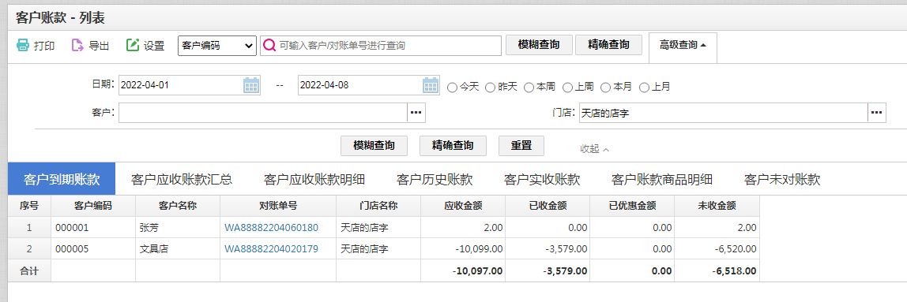Switch to the 客户账款商品明细 tab
The width and height of the screenshot is (907, 302).
[662, 179]
